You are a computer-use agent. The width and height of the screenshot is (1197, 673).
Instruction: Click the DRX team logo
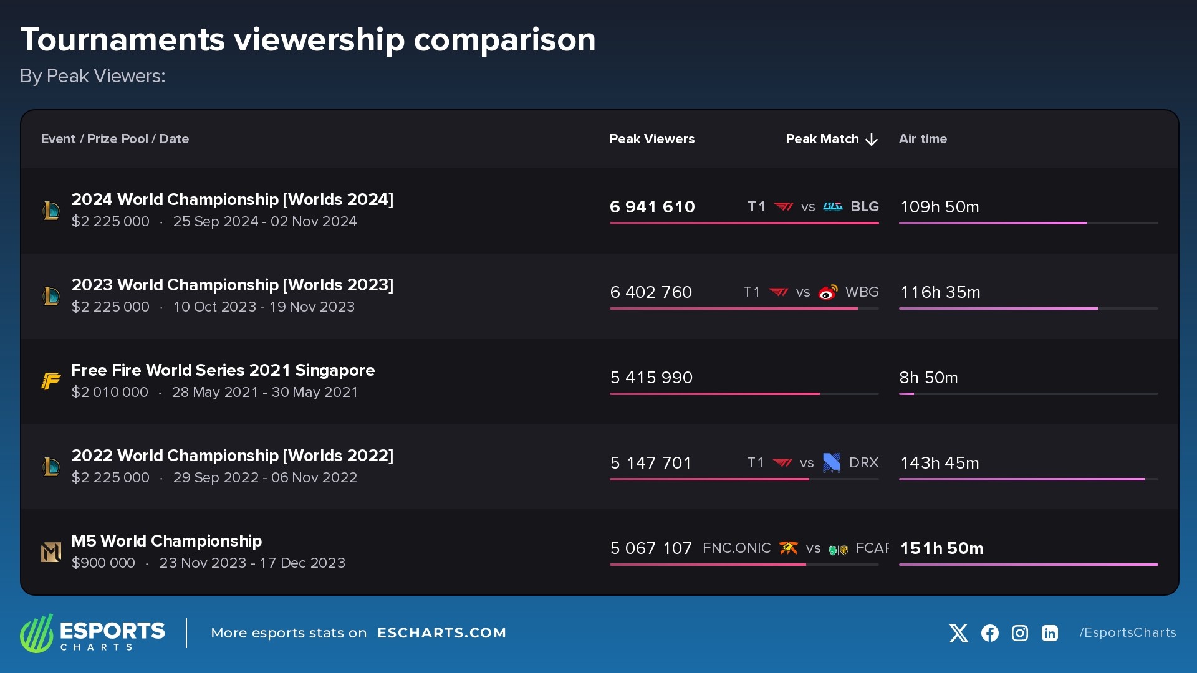coord(832,462)
